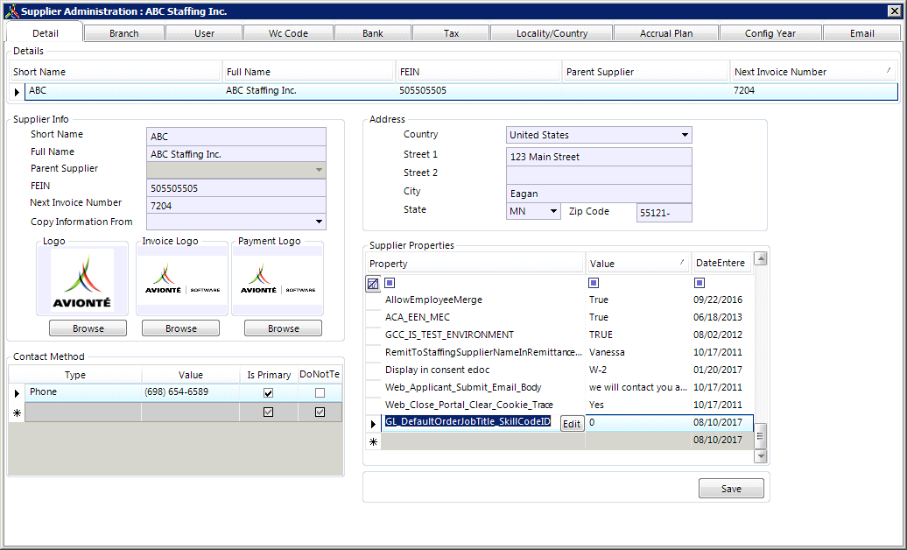Click the filter row icon in Supplier Properties
Viewport: 907px width, 550px height.
click(x=373, y=284)
